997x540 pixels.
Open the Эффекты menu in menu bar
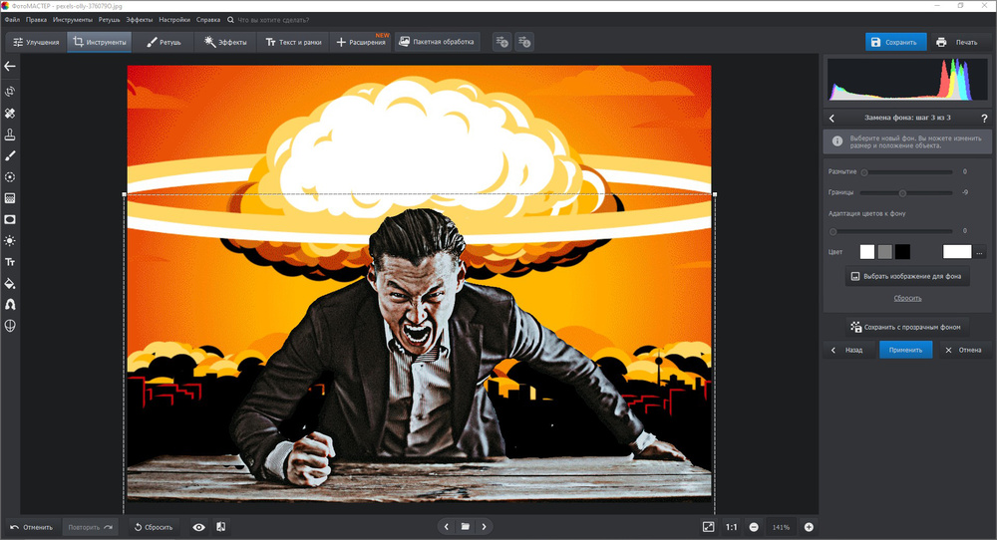[139, 19]
